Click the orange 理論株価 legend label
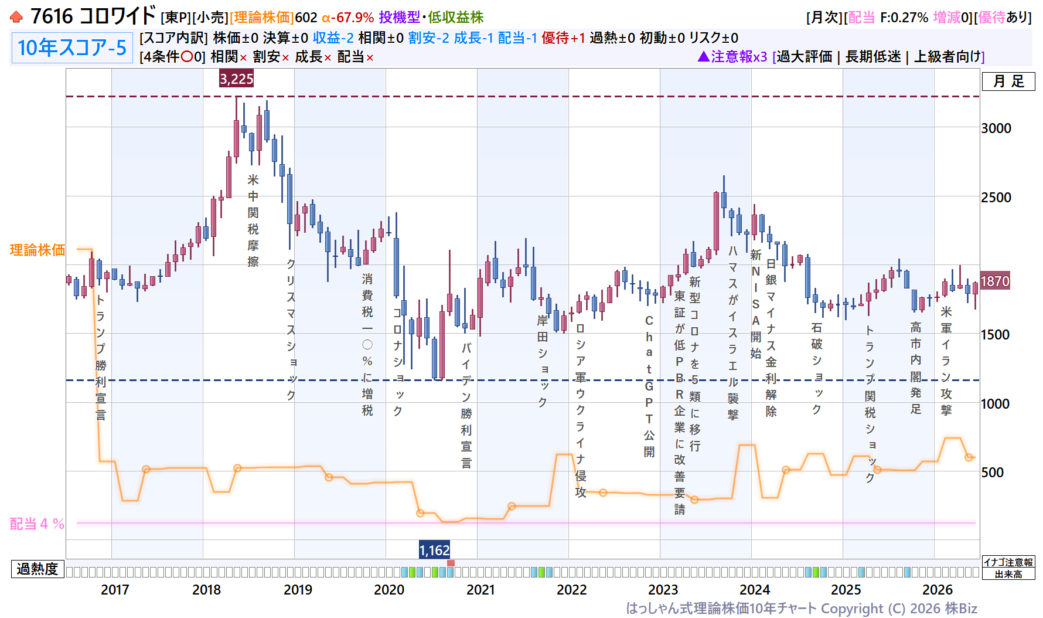 point(38,250)
